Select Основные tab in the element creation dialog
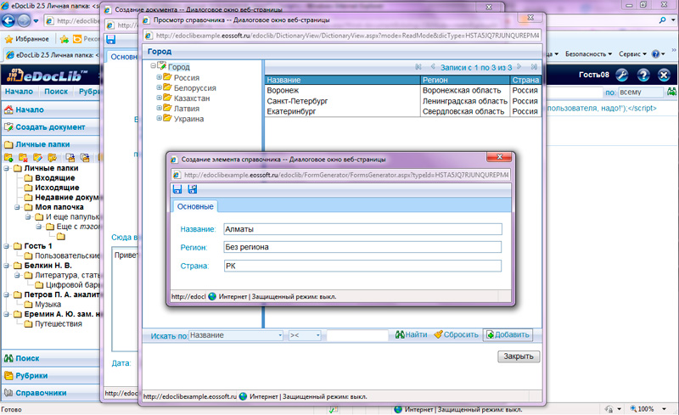Screen dimensions: 679x415 [195, 206]
